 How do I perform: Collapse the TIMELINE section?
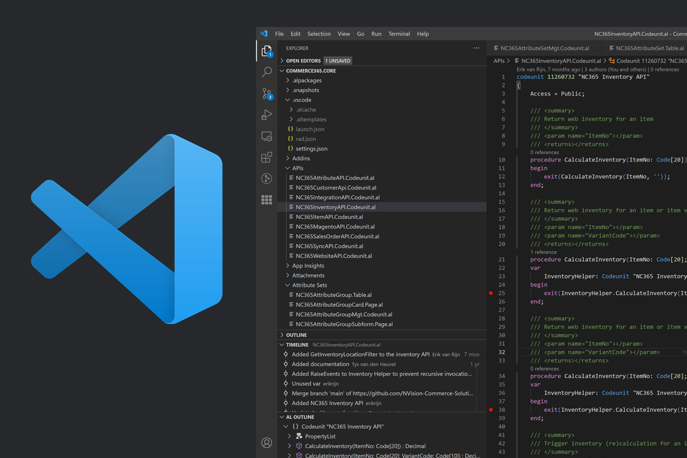pos(297,345)
